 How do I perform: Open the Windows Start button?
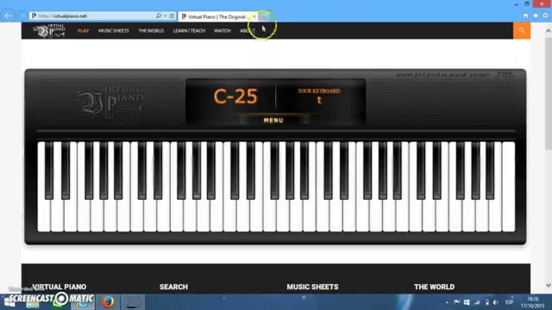(x=9, y=302)
